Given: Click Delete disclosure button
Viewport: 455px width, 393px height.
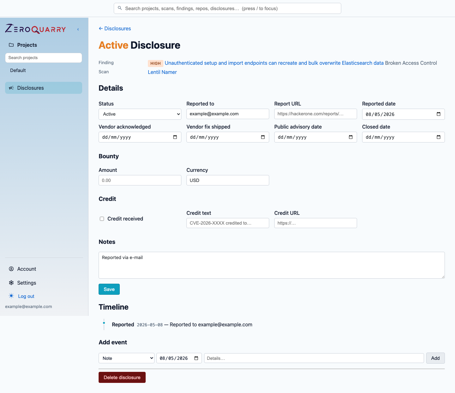Looking at the screenshot, I should (x=122, y=377).
